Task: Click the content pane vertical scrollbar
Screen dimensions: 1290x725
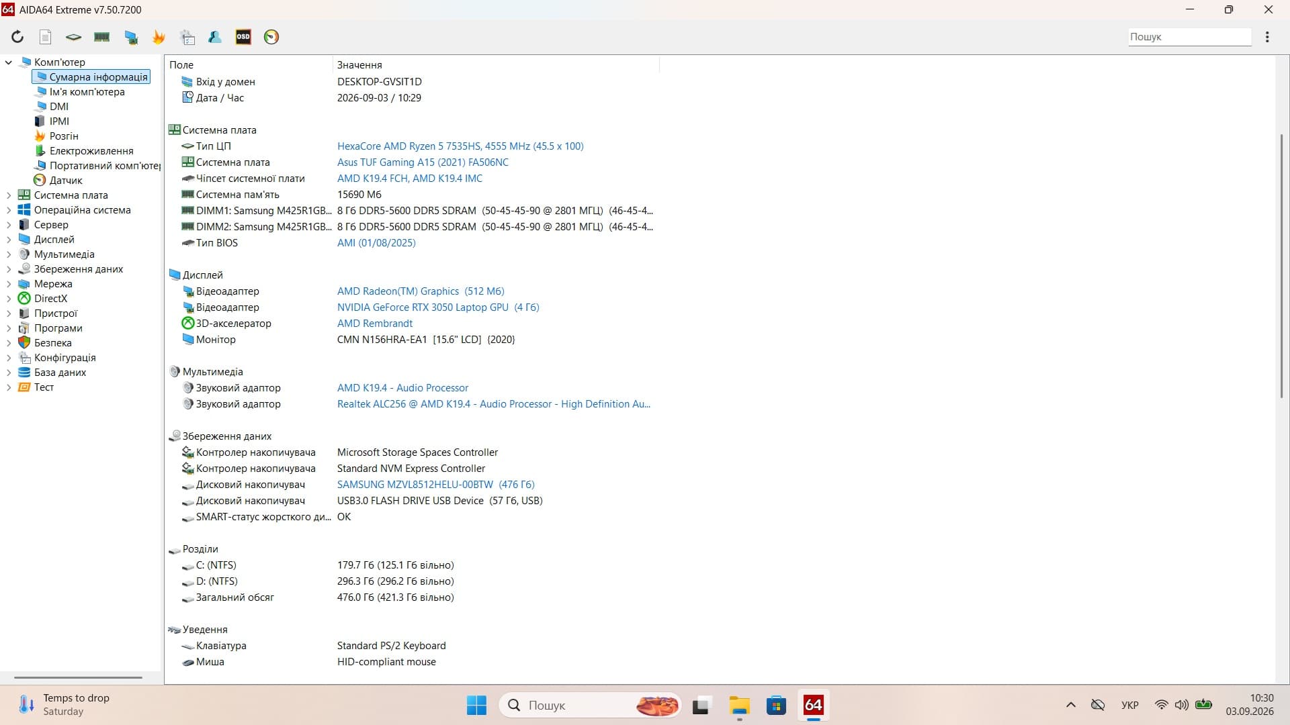Action: pos(1282,266)
